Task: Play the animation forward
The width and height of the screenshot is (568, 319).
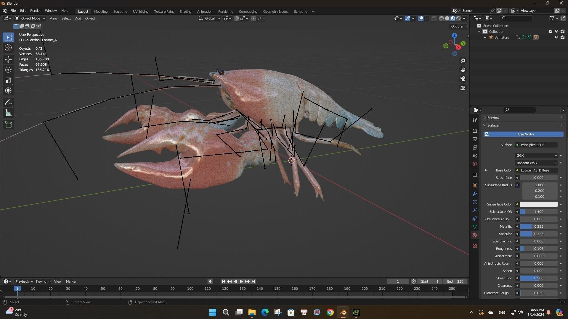Action: [x=241, y=281]
